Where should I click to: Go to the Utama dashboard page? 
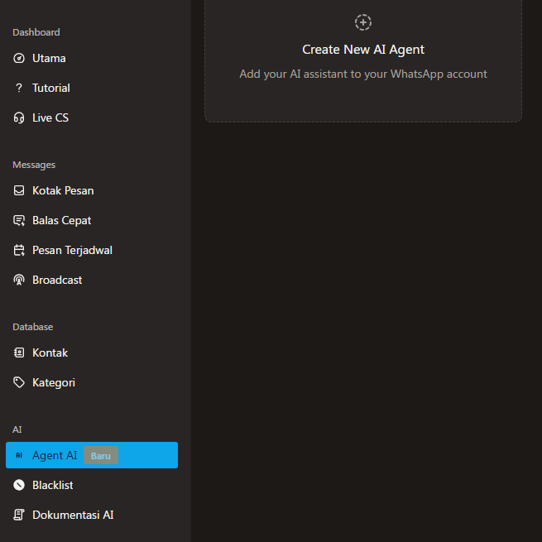pyautogui.click(x=49, y=59)
